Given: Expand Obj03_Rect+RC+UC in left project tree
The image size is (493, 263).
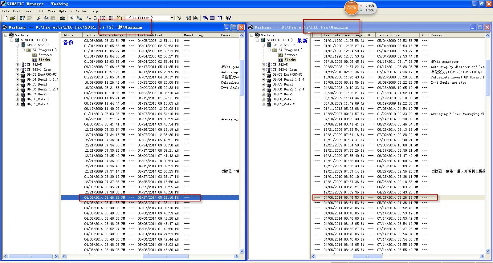Looking at the screenshot, I should (x=18, y=74).
